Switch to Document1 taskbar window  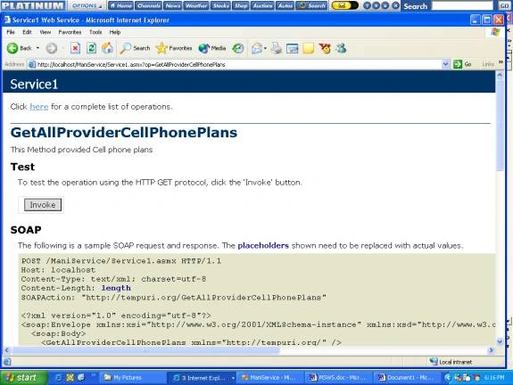tap(407, 378)
